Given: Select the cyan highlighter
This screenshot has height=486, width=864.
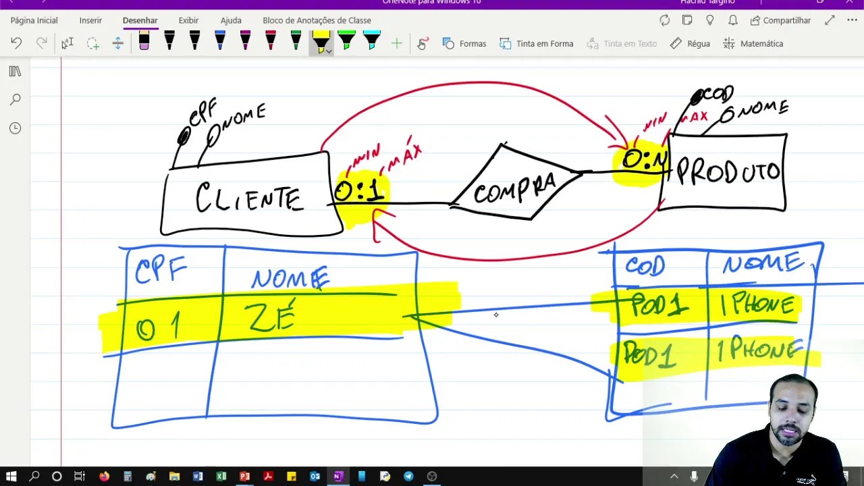Looking at the screenshot, I should [372, 42].
